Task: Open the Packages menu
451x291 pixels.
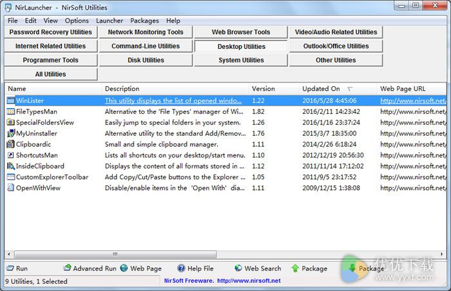Action: click(x=144, y=21)
